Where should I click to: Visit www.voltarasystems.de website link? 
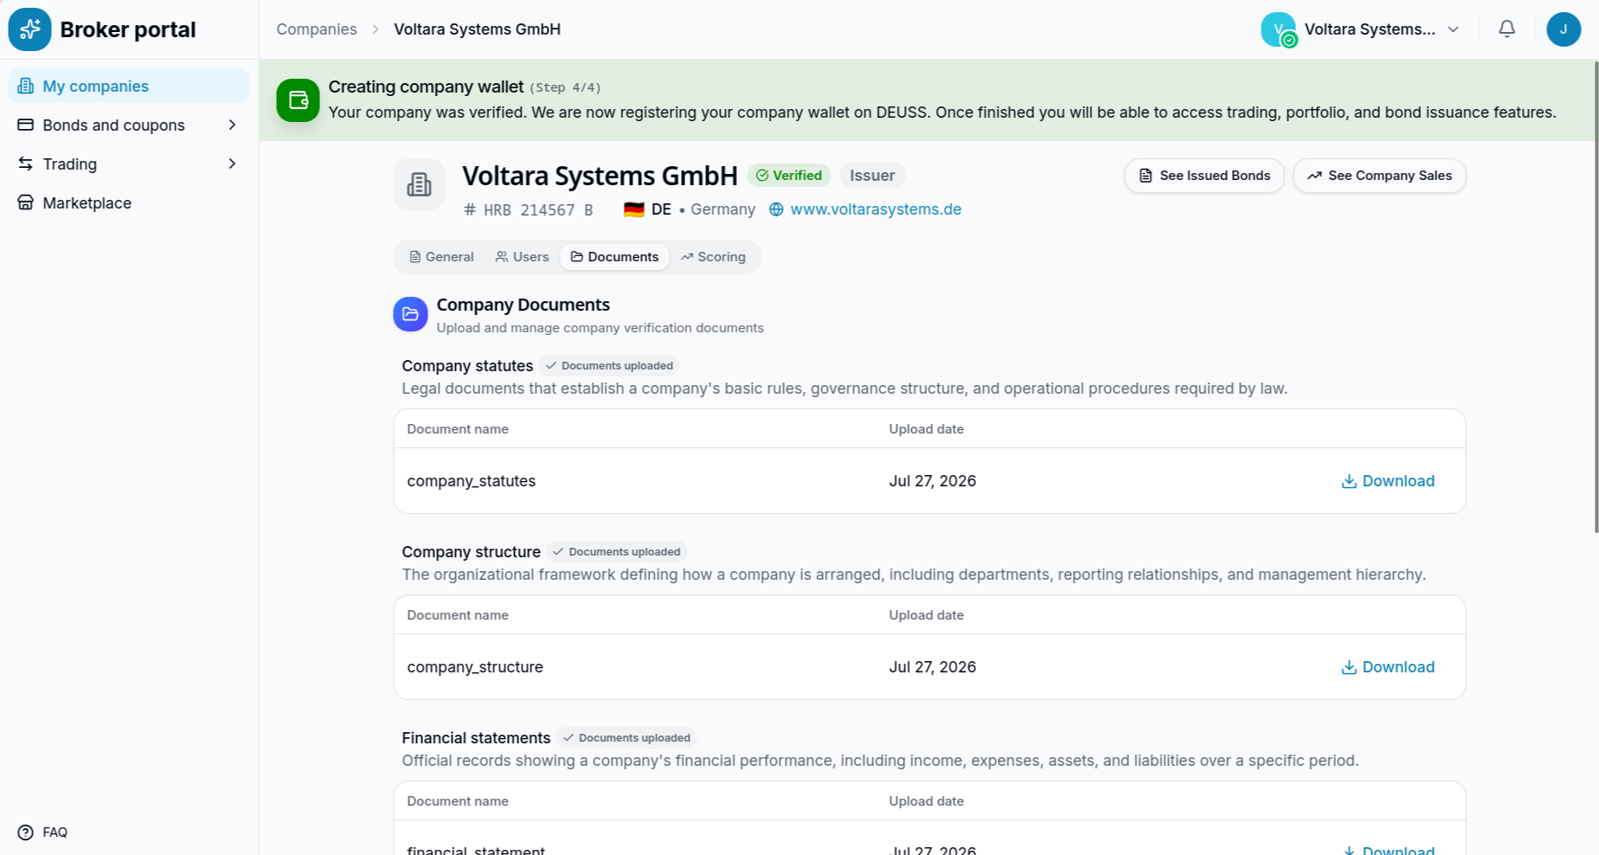click(876, 209)
